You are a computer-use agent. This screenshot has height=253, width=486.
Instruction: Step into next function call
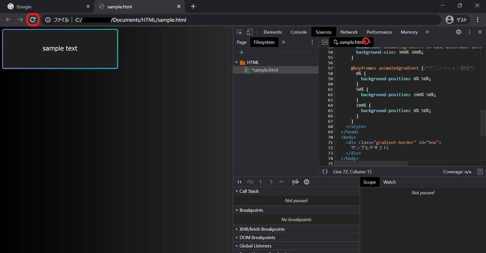(x=260, y=182)
